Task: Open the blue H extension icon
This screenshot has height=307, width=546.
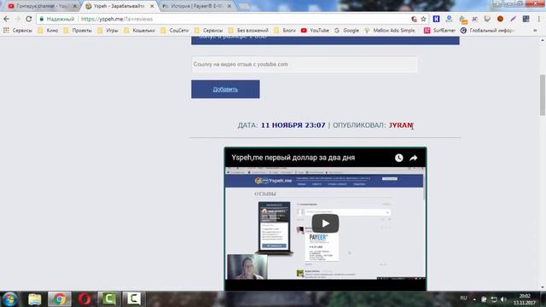Action: 436,19
